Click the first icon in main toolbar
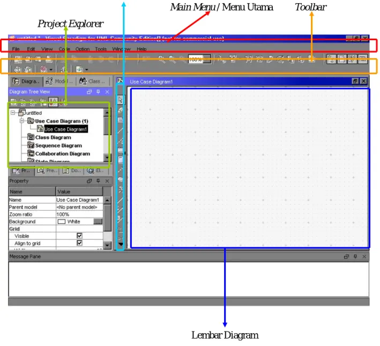This screenshot has height=346, width=380. pyautogui.click(x=18, y=59)
